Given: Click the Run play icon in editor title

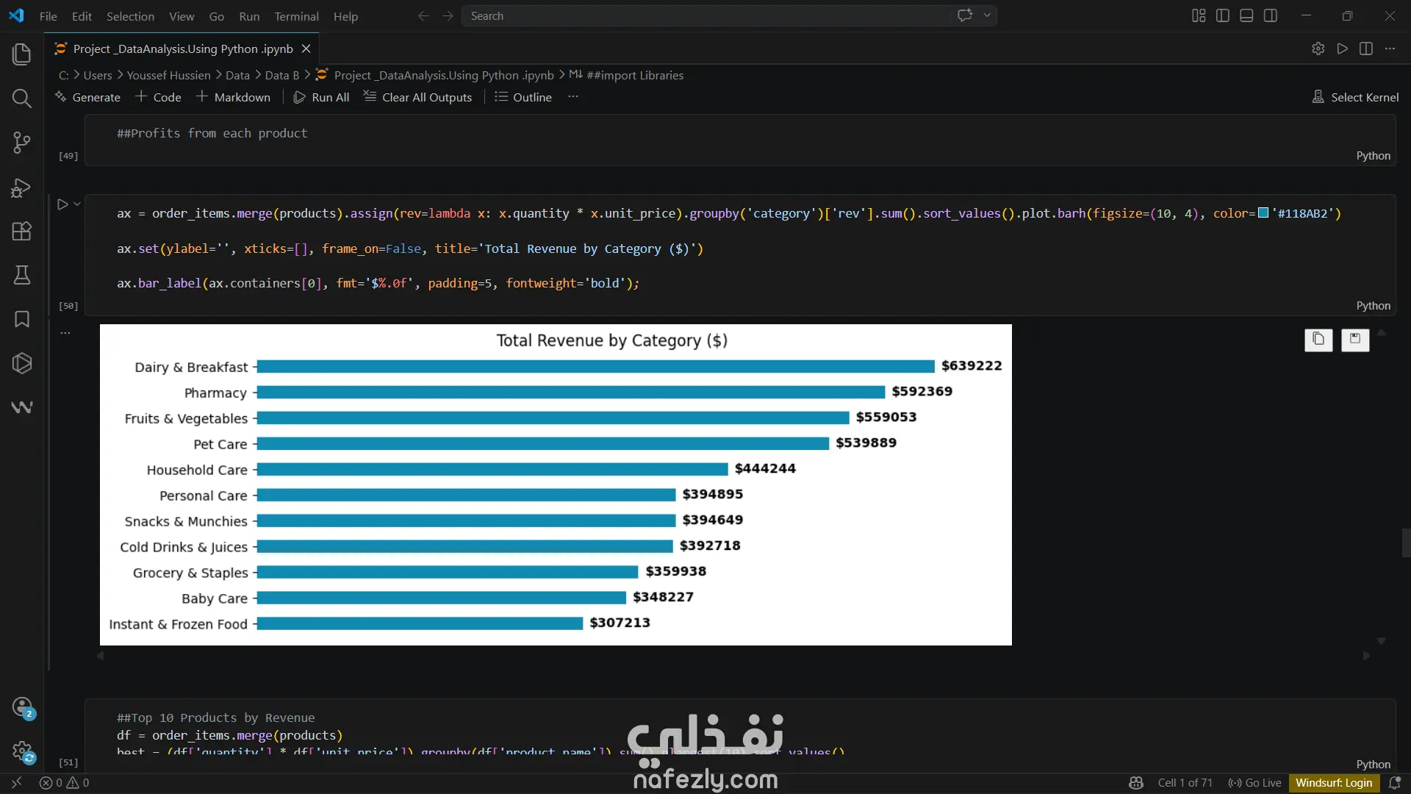Looking at the screenshot, I should pyautogui.click(x=1343, y=49).
